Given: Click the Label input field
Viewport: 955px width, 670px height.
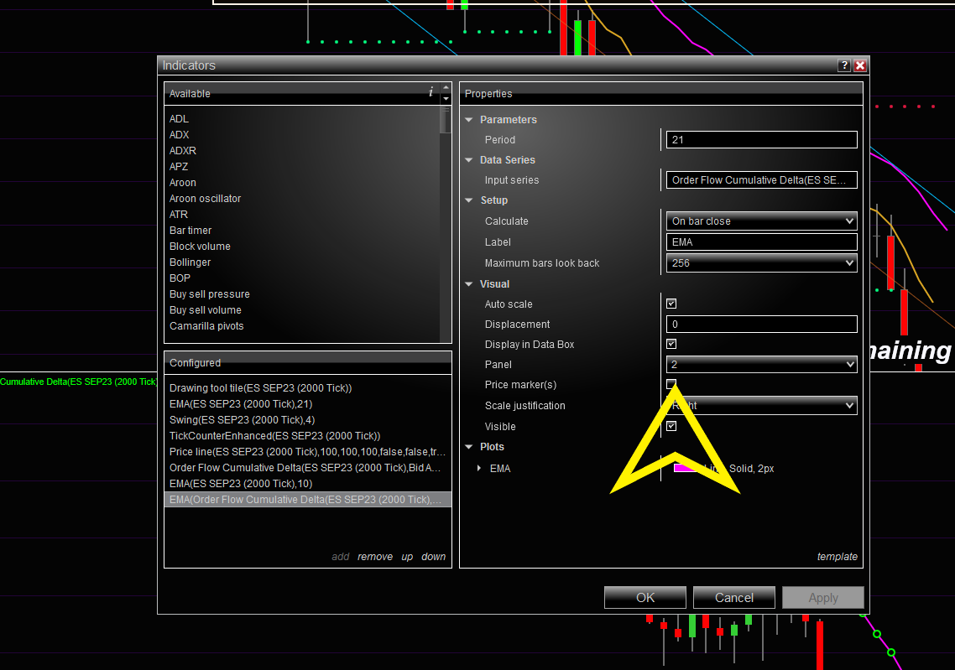Looking at the screenshot, I should tap(761, 242).
